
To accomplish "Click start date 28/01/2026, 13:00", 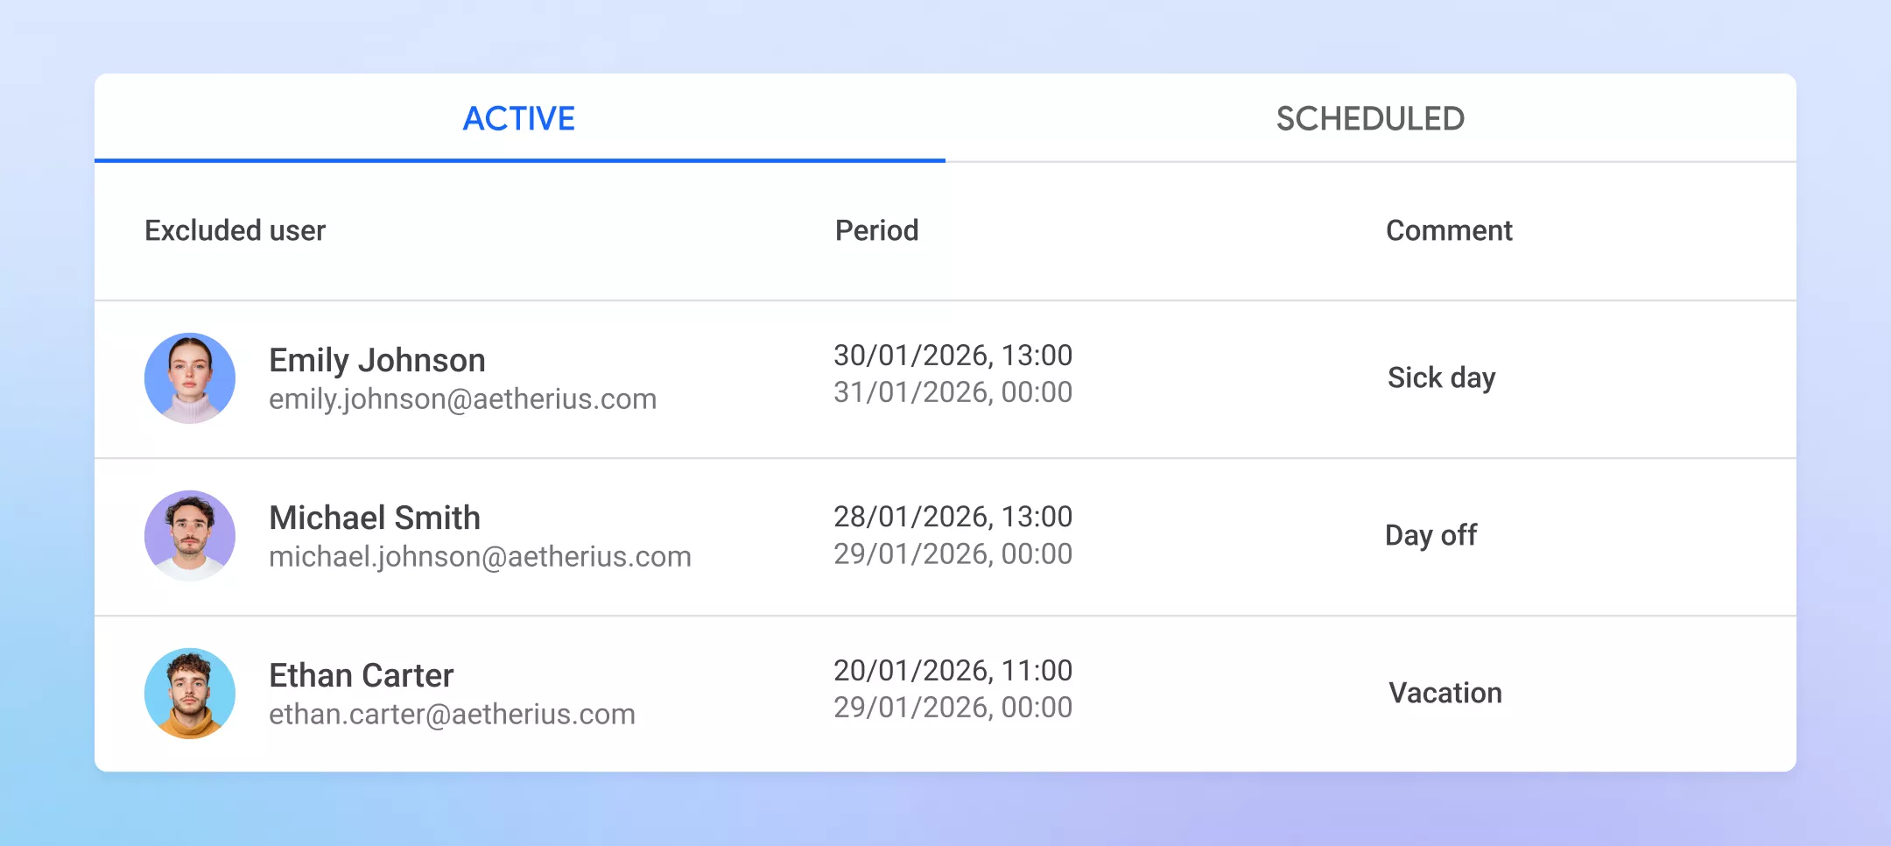I will coord(953,517).
